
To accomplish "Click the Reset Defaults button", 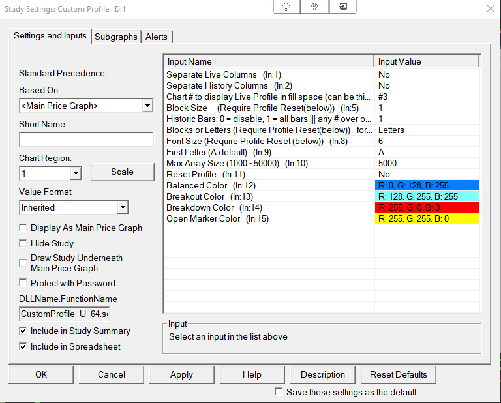I will click(398, 375).
